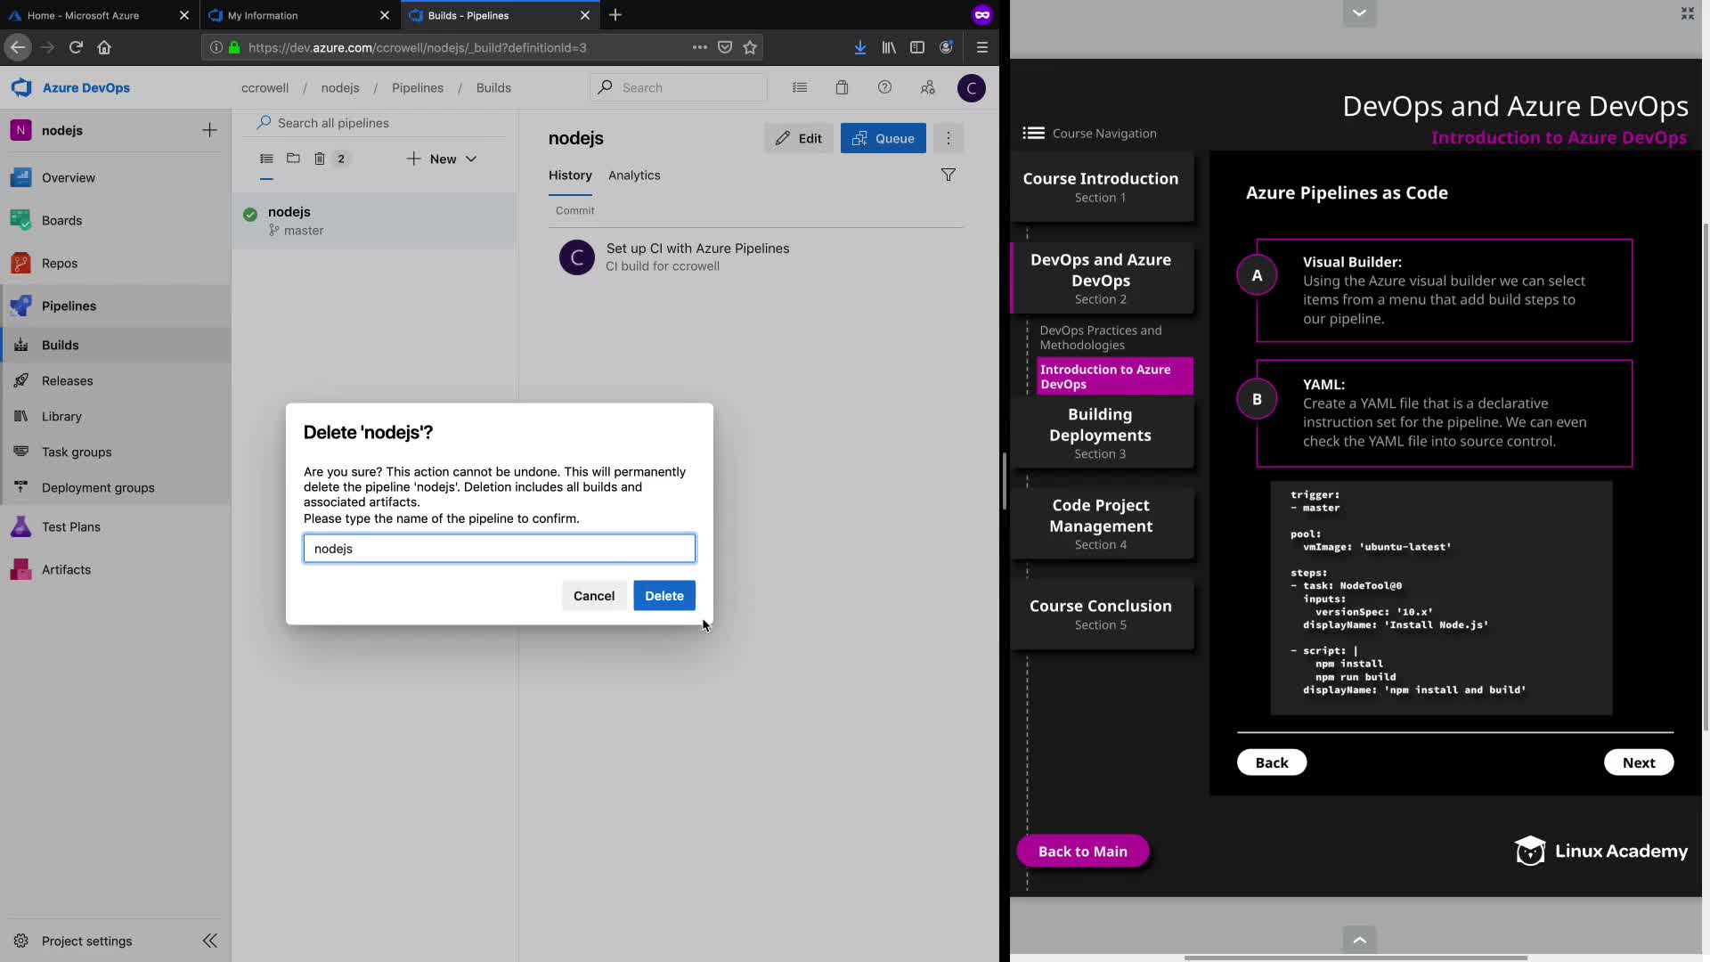Screen dimensions: 1710x962
Task: Toggle the Course Navigation hamburger menu
Action: pyautogui.click(x=1033, y=133)
